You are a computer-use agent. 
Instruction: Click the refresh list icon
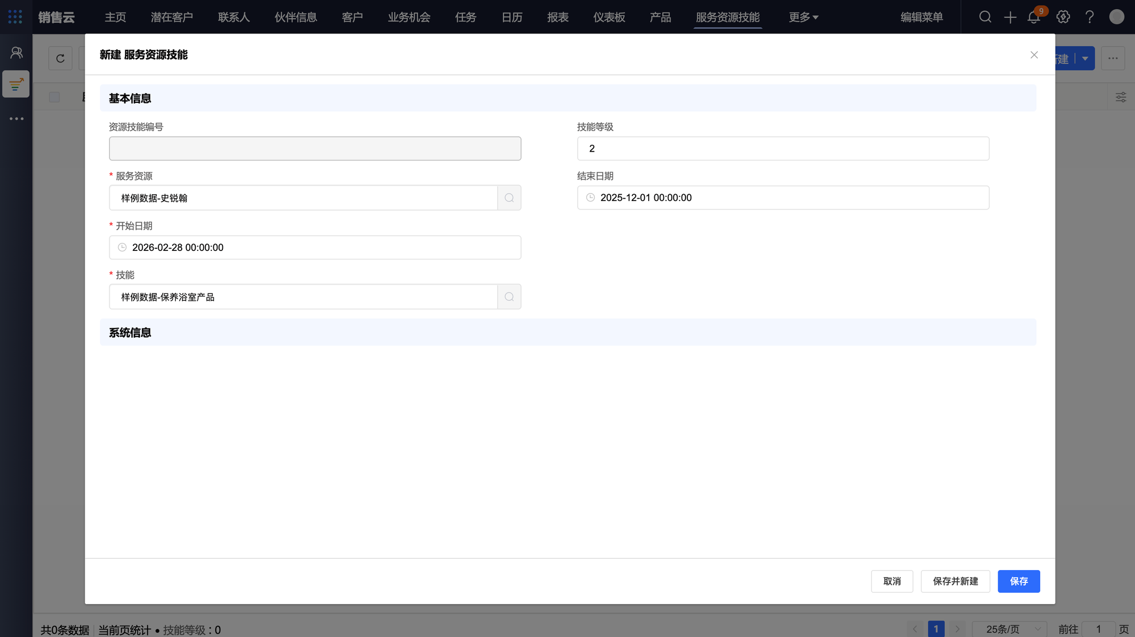pos(60,58)
